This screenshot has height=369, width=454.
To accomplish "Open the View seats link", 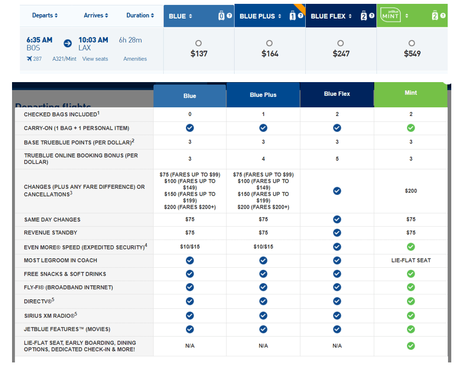I will click(x=95, y=59).
